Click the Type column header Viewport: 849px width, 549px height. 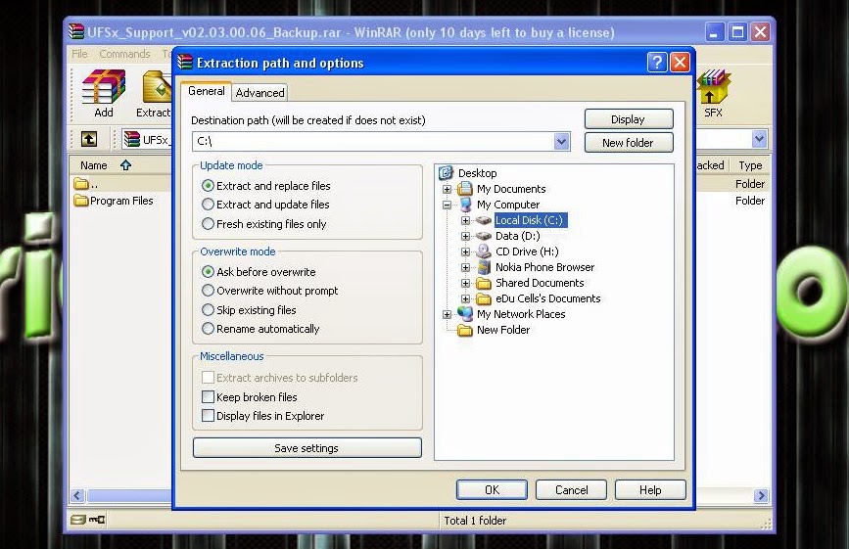(750, 165)
